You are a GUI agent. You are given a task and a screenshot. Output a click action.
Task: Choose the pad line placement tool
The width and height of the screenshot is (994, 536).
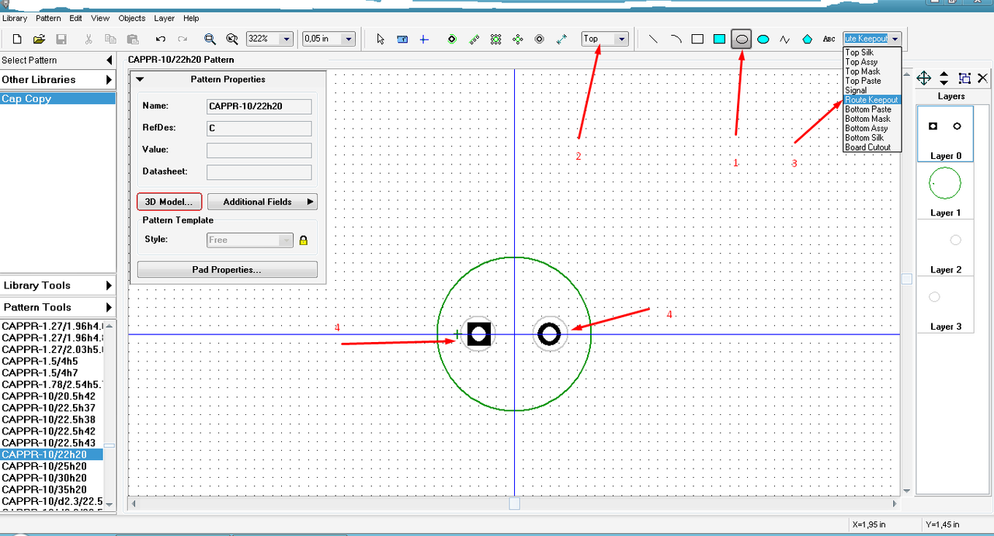pyautogui.click(x=474, y=39)
